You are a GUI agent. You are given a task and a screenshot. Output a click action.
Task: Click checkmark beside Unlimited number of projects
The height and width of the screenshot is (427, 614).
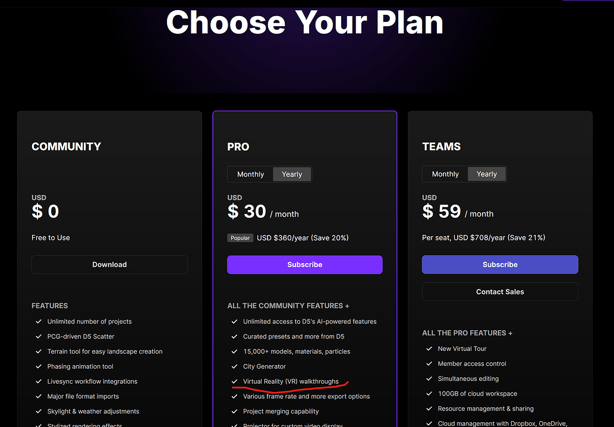(x=39, y=322)
